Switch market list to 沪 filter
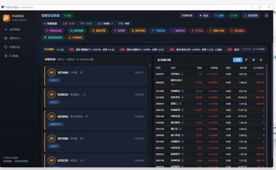Image resolution: width=276 pixels, height=170 pixels. tap(246, 60)
